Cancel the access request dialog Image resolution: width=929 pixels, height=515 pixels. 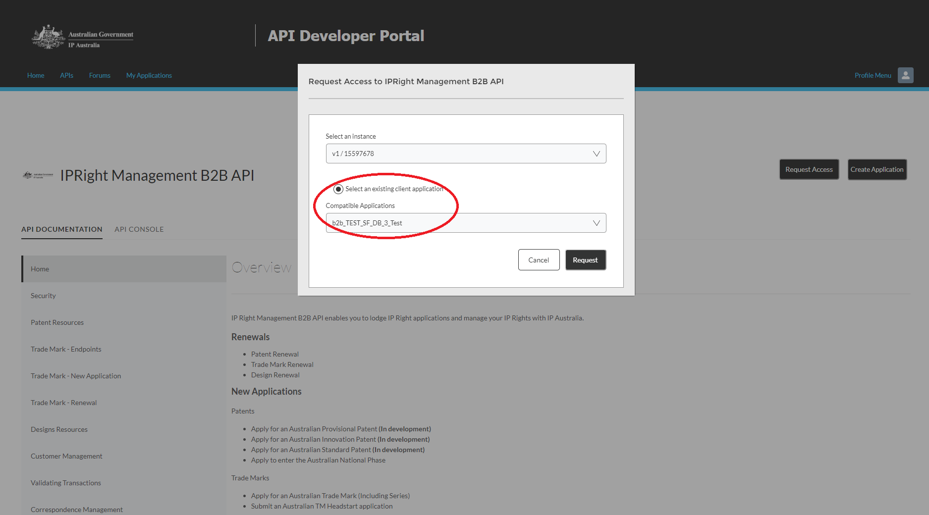pos(539,259)
